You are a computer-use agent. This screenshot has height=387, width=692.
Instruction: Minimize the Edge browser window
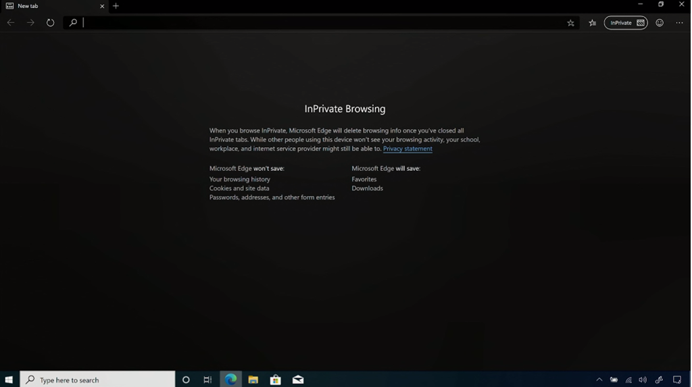click(x=641, y=5)
